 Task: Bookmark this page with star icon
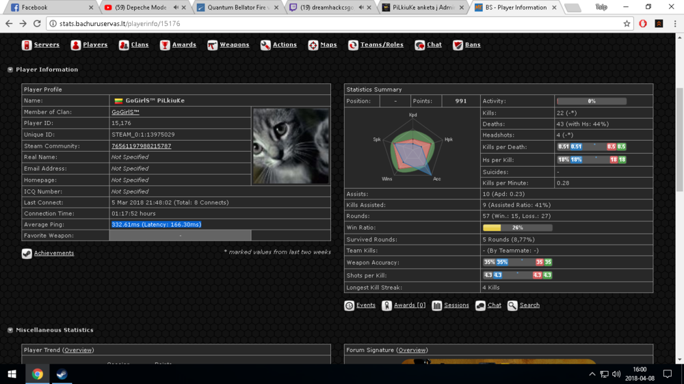[627, 23]
